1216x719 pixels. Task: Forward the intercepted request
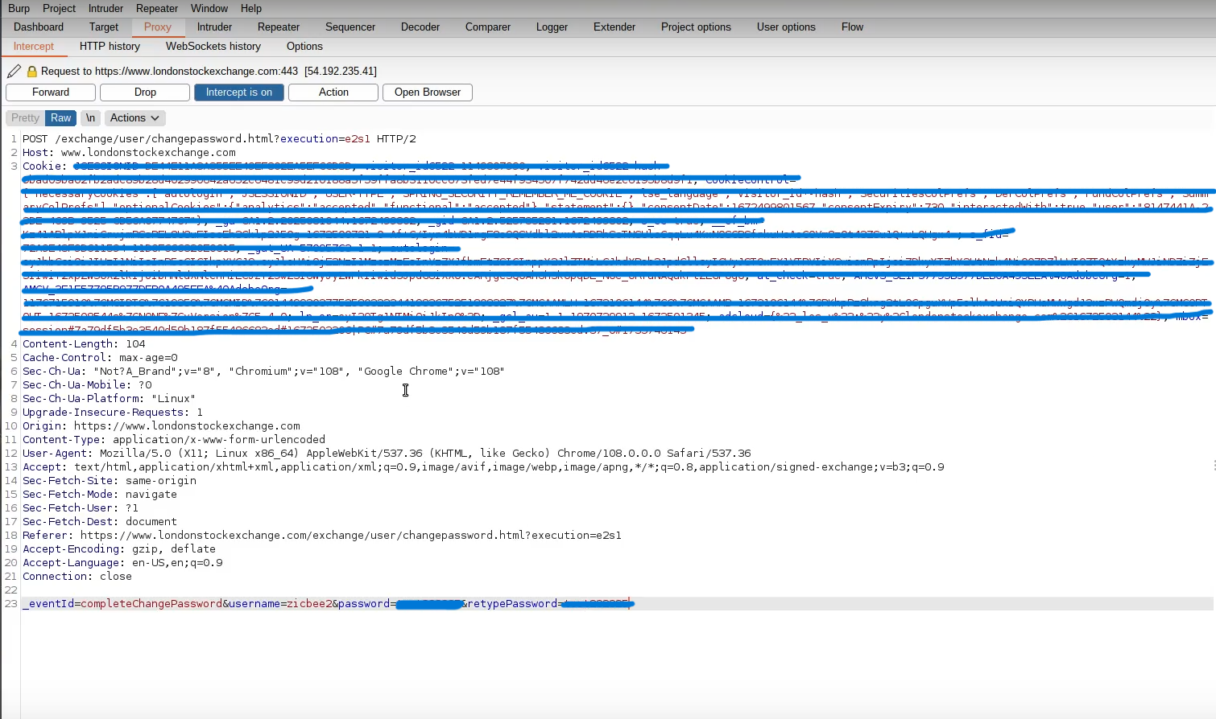51,92
